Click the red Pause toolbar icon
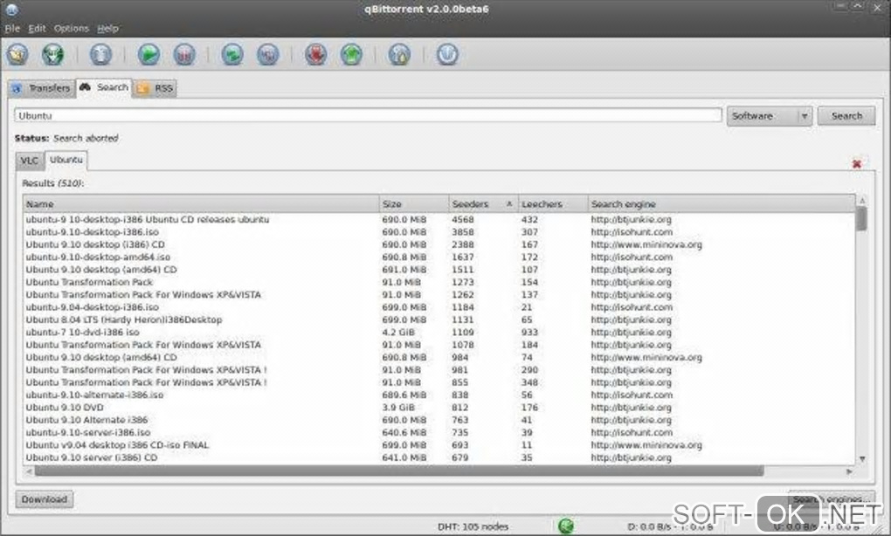 click(x=184, y=54)
